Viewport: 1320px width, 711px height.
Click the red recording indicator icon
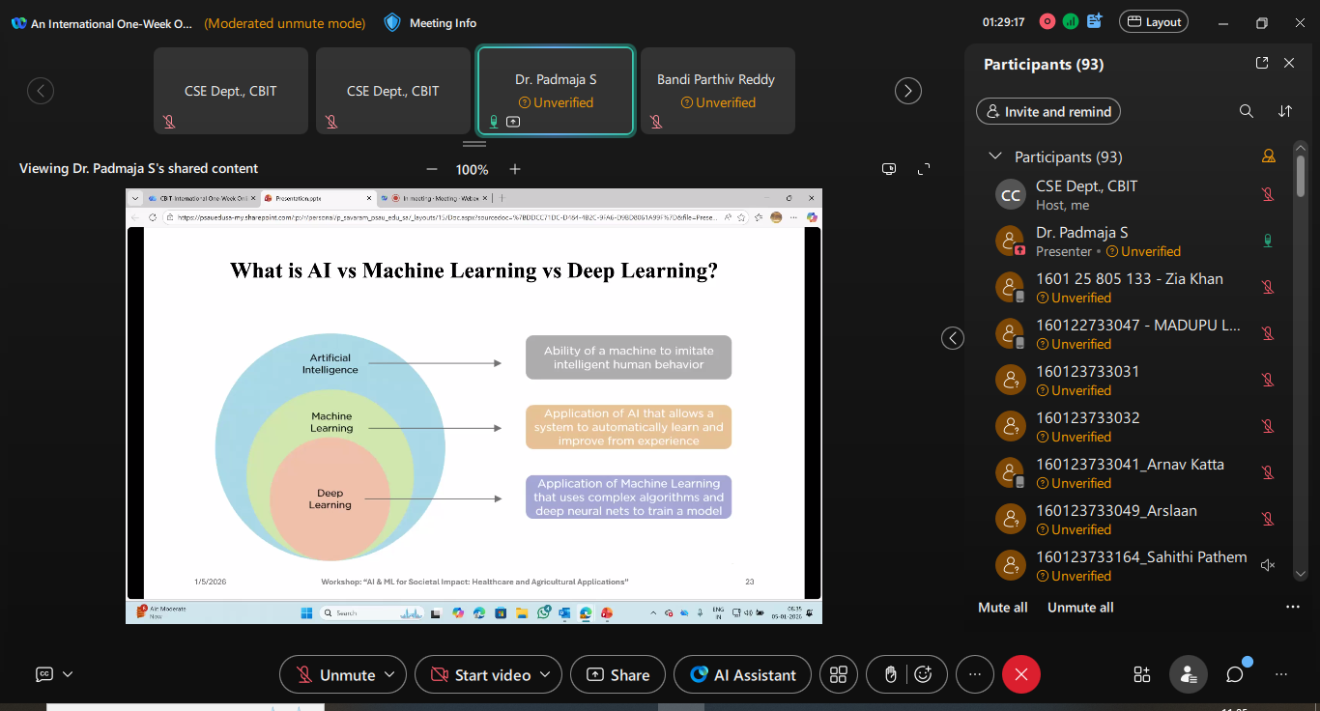click(x=1047, y=21)
